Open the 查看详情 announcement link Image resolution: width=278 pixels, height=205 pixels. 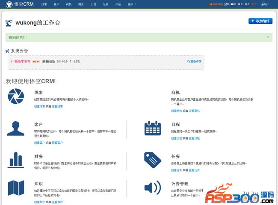[194, 61]
